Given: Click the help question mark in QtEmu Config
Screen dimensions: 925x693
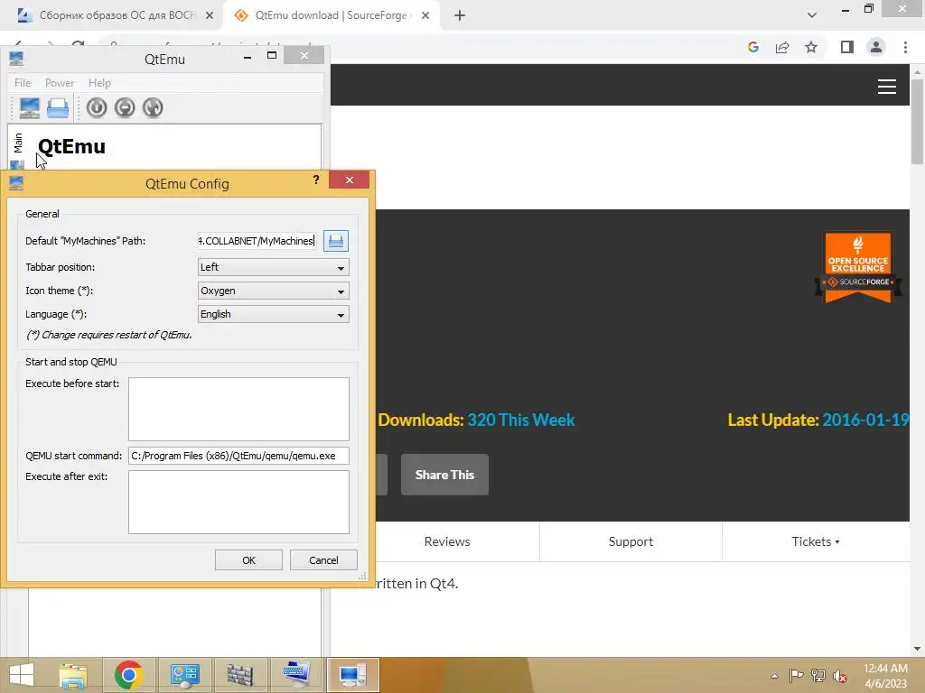Looking at the screenshot, I should tap(316, 180).
